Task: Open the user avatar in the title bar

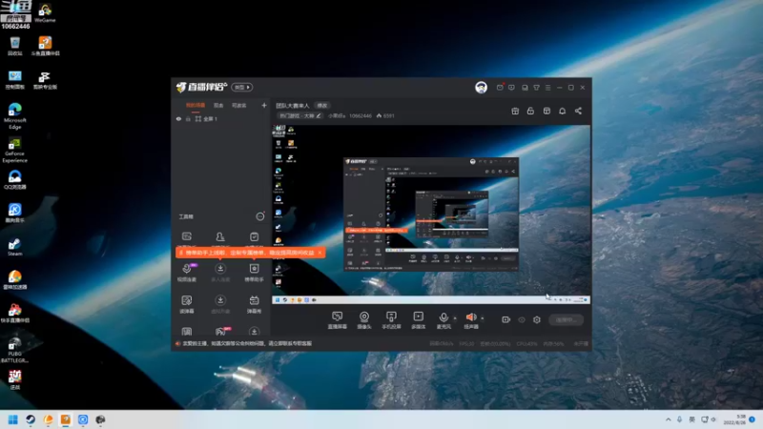Action: click(x=482, y=87)
